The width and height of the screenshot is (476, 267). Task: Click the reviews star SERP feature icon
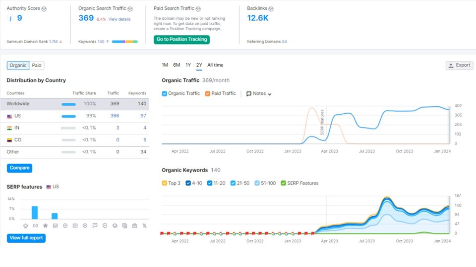pos(45,226)
